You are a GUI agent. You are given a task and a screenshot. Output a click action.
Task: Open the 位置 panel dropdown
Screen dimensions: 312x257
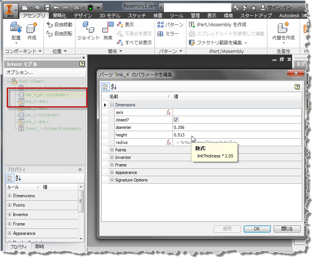(59, 51)
